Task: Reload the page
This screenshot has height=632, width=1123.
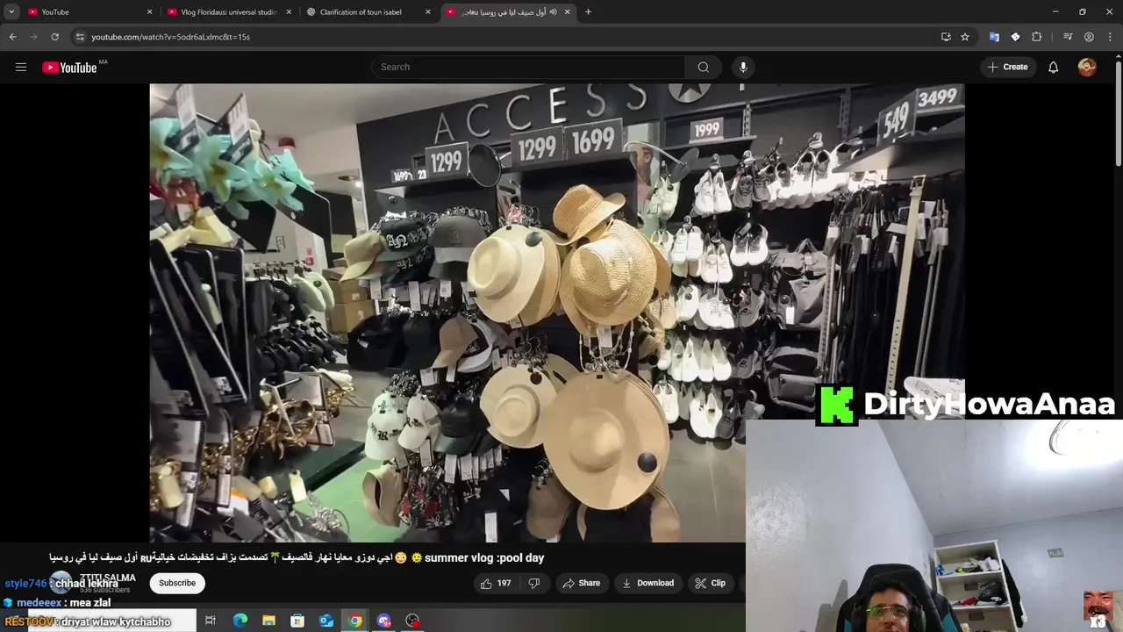Action: pyautogui.click(x=54, y=37)
